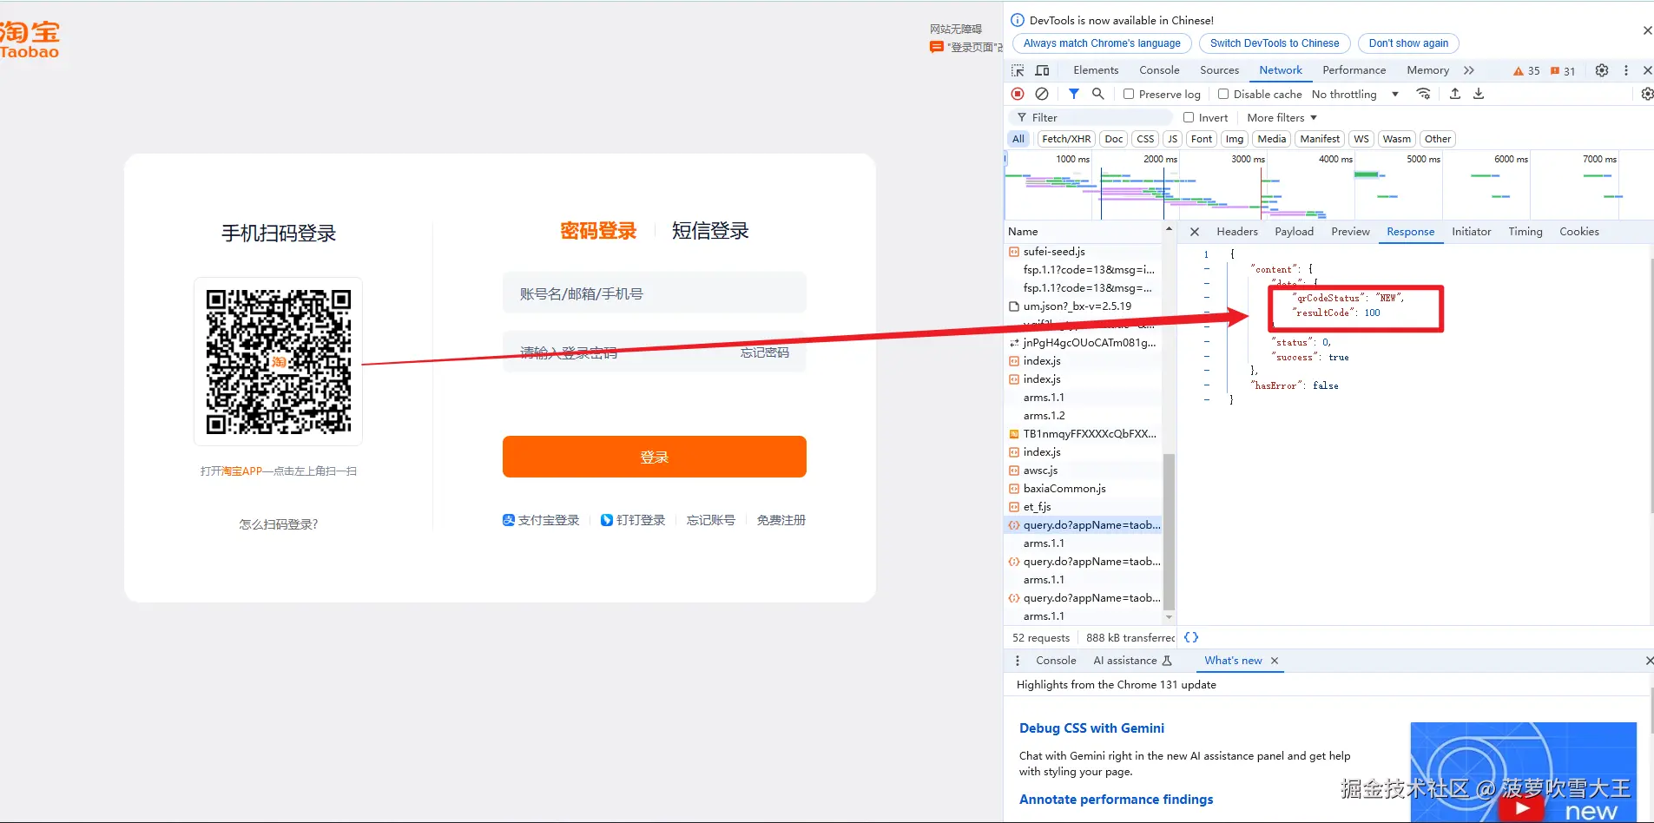The width and height of the screenshot is (1654, 823).
Task: Import a HAR file with upload arrow
Action: (x=1455, y=94)
